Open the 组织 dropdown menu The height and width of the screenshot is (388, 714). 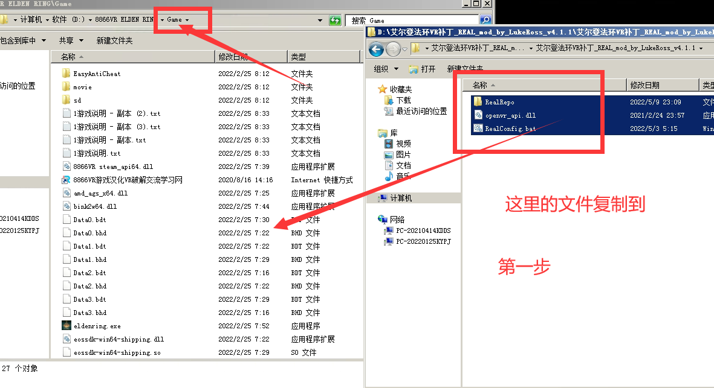[x=386, y=69]
